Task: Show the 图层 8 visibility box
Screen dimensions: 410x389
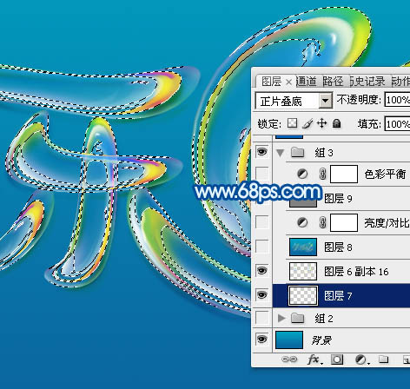Action: [262, 247]
